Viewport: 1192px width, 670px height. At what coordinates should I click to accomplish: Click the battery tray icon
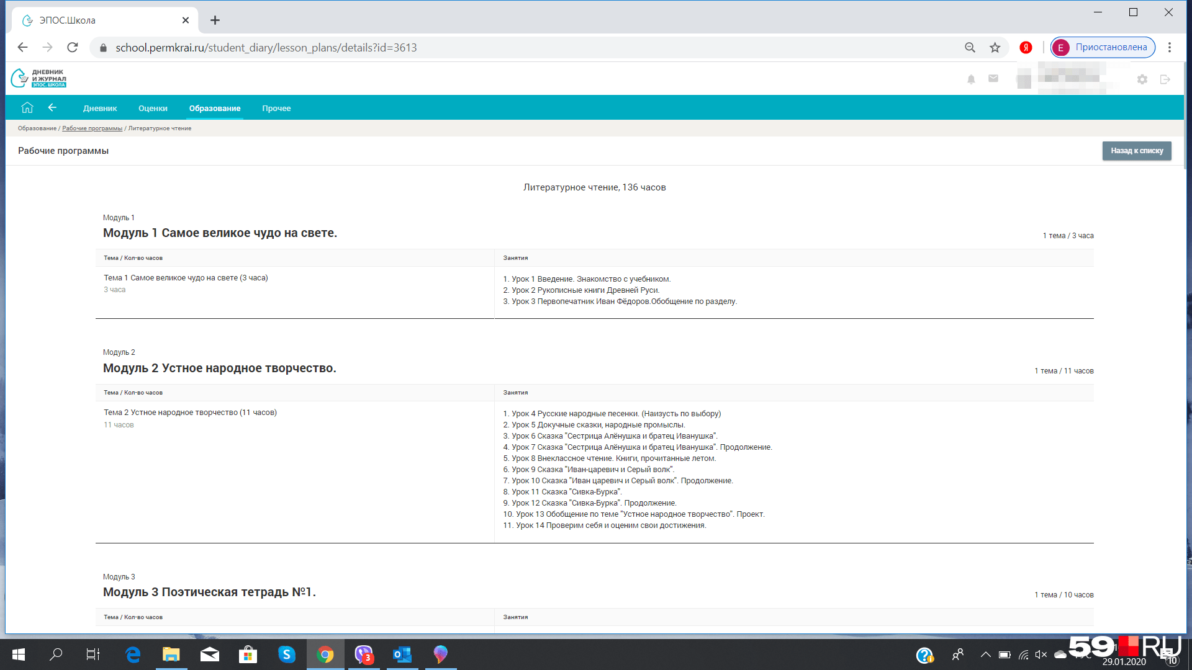pos(1005,654)
